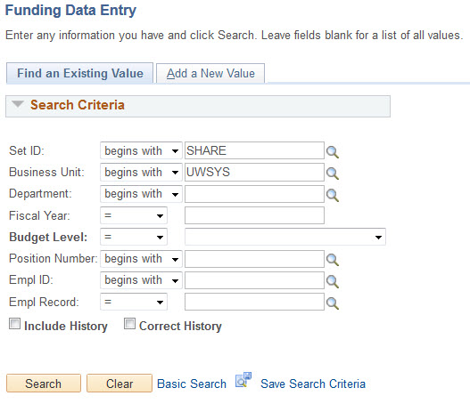Open lookup magnifier for Empl Record

pyautogui.click(x=333, y=303)
